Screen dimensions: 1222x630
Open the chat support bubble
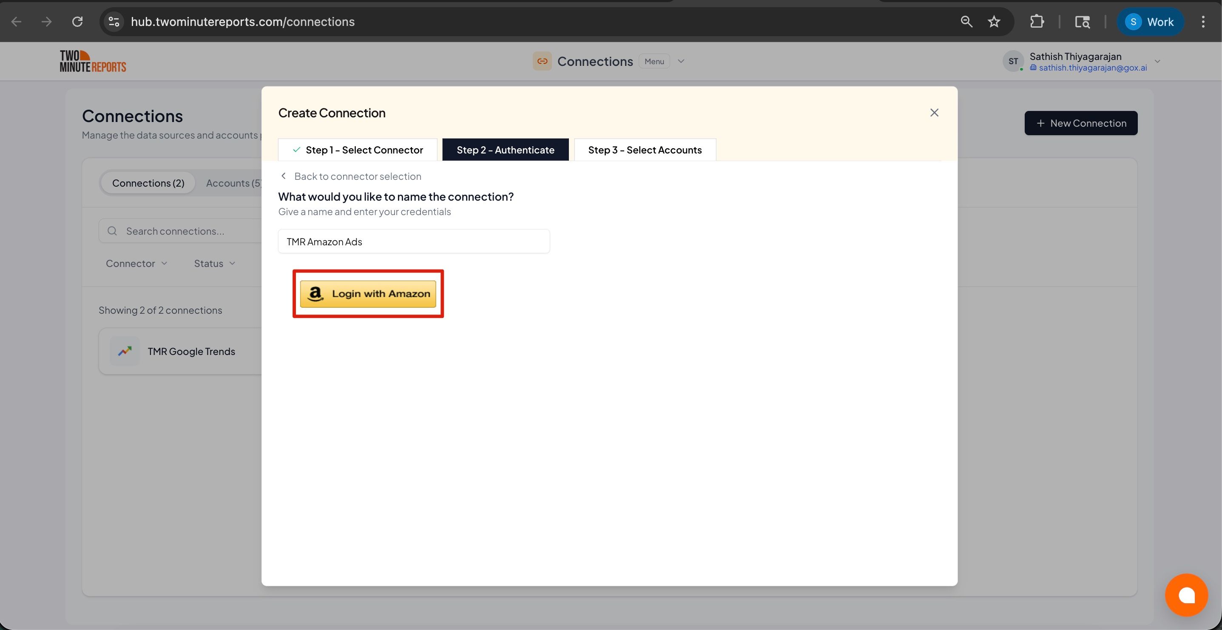click(x=1187, y=595)
